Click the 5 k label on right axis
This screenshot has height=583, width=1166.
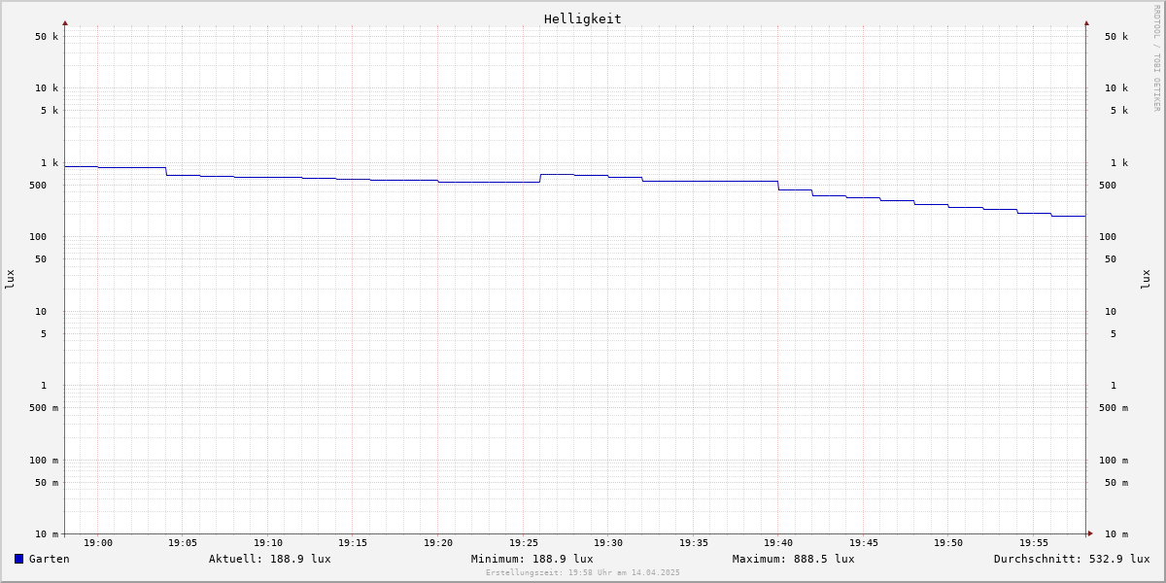coord(1119,111)
